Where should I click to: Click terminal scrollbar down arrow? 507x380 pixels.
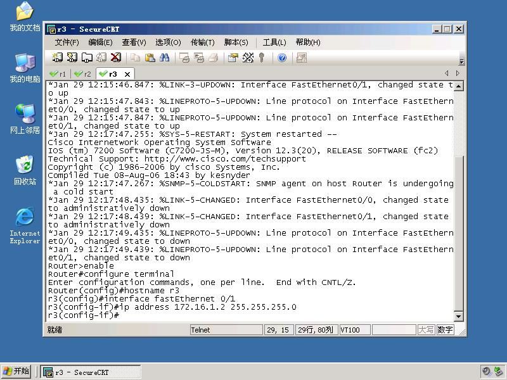458,316
